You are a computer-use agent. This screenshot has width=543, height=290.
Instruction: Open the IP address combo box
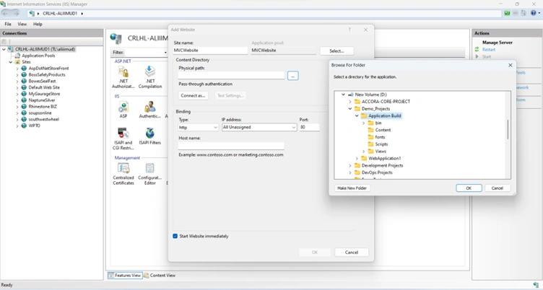tap(259, 128)
